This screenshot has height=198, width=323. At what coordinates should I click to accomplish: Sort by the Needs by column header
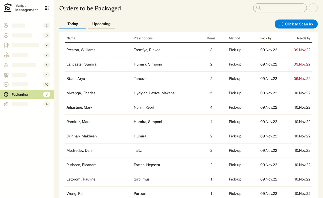tap(304, 38)
